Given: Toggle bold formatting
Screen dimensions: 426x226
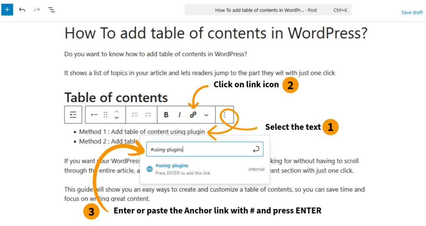Looking at the screenshot, I should pyautogui.click(x=166, y=115).
